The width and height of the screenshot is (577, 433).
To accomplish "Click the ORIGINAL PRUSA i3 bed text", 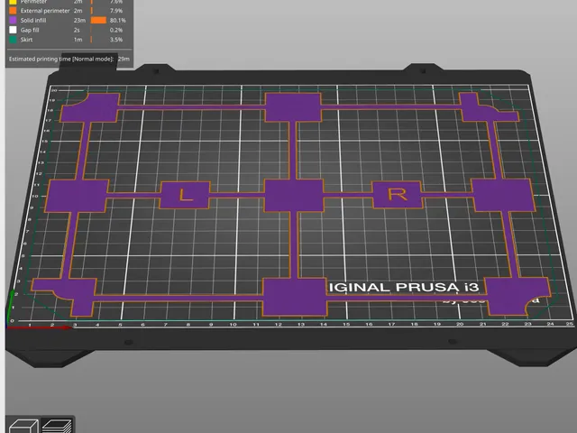I will click(404, 287).
